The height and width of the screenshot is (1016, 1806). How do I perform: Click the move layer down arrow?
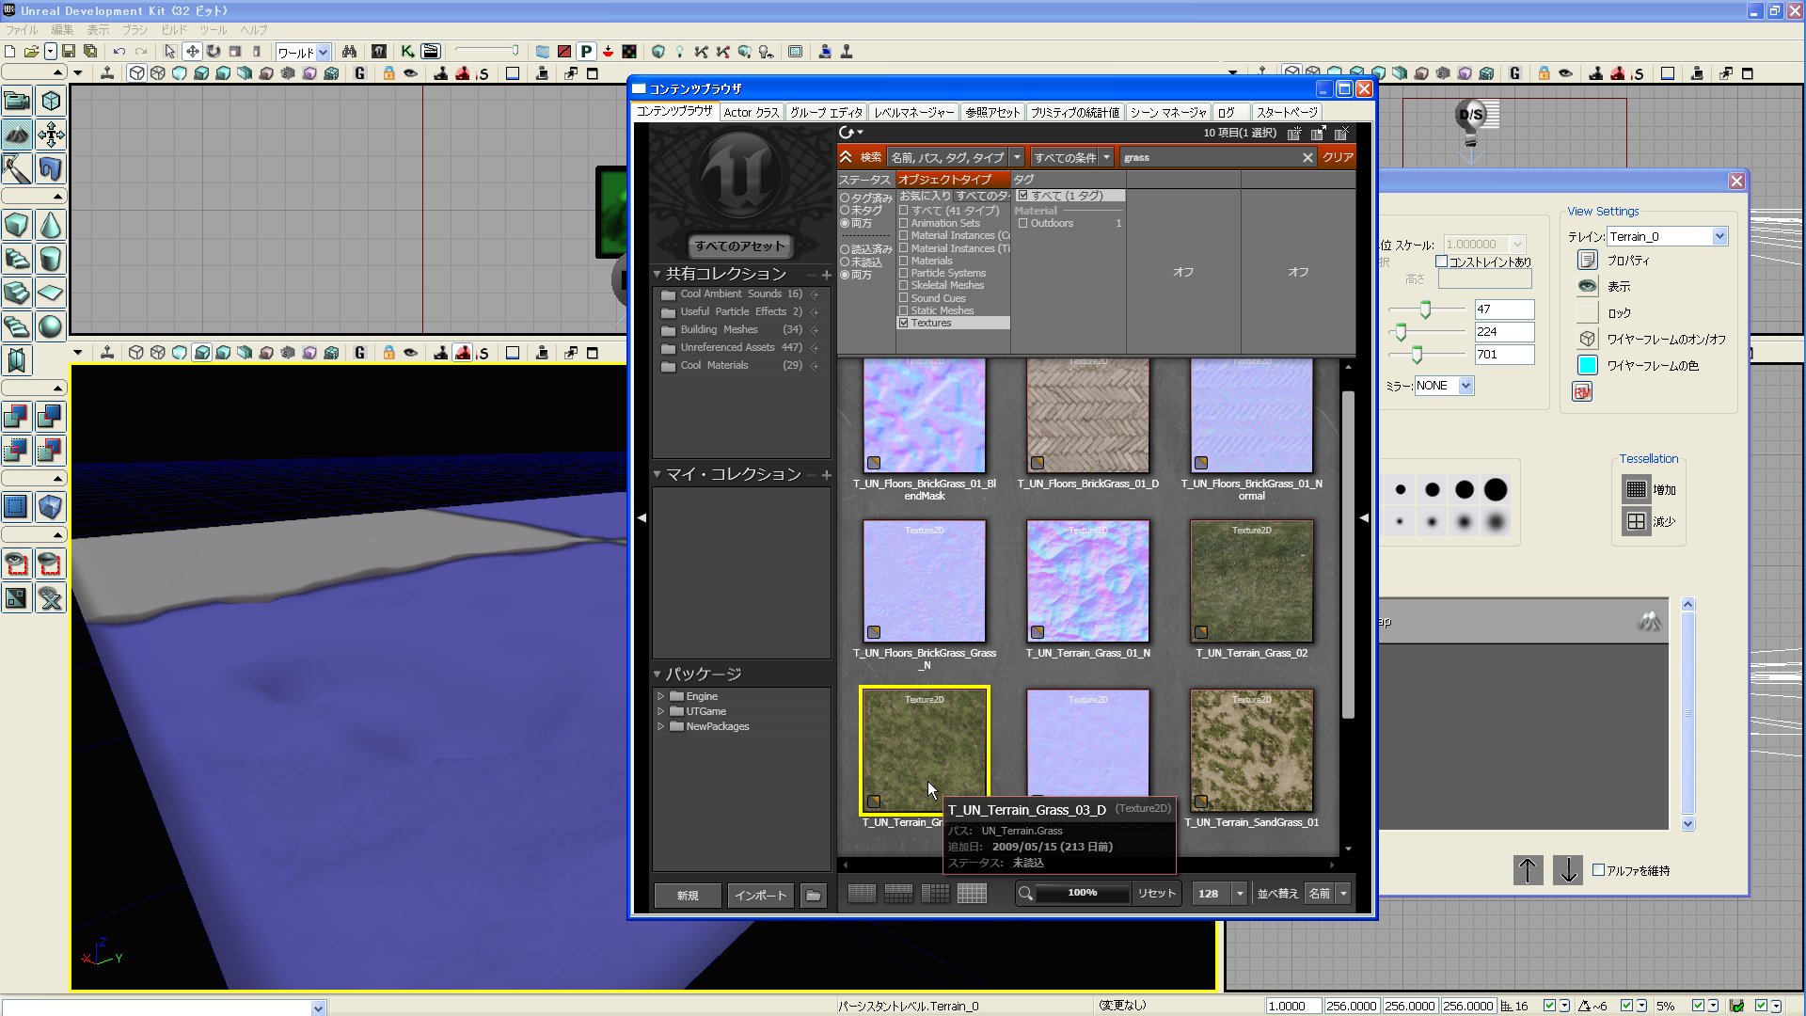[x=1568, y=870]
